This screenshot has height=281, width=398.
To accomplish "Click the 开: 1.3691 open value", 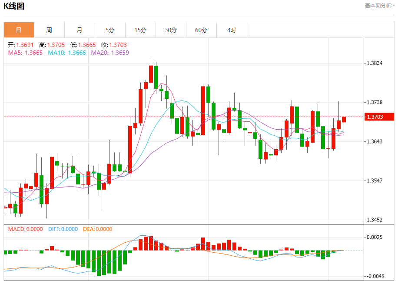I will pos(21,45).
